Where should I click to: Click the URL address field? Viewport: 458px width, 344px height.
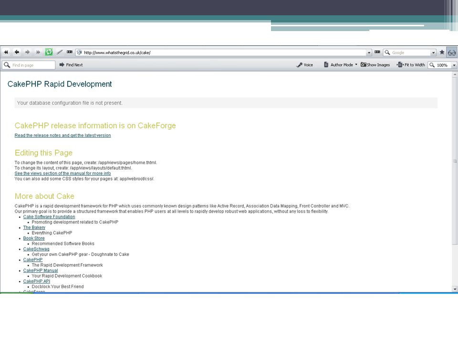[x=224, y=53]
